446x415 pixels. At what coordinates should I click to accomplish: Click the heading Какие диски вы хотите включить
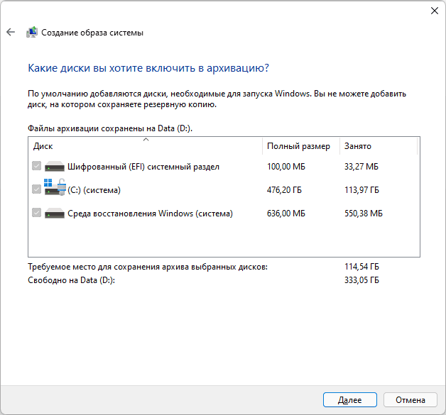coord(148,68)
